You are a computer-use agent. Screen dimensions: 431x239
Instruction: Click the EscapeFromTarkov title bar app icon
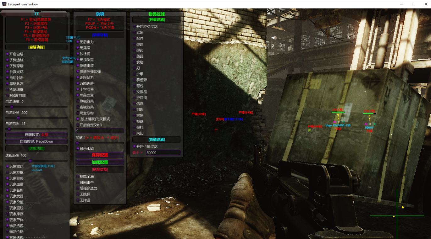(4, 4)
